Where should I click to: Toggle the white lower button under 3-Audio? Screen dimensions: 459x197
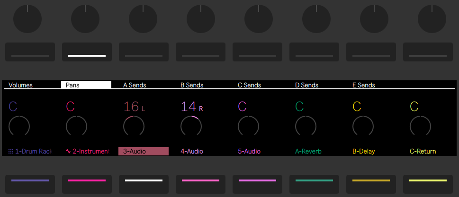144,184
